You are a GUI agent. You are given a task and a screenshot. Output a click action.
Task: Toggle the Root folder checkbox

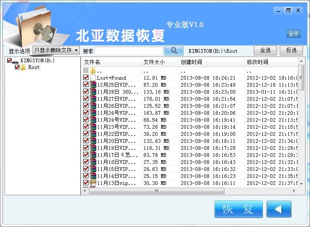tap(17, 67)
